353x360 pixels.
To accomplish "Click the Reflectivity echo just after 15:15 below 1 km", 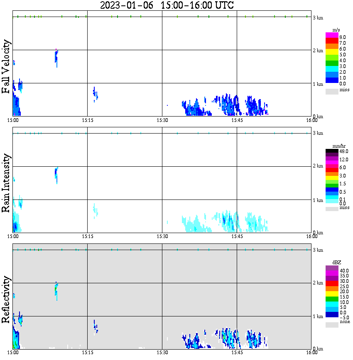I will coord(96,327).
